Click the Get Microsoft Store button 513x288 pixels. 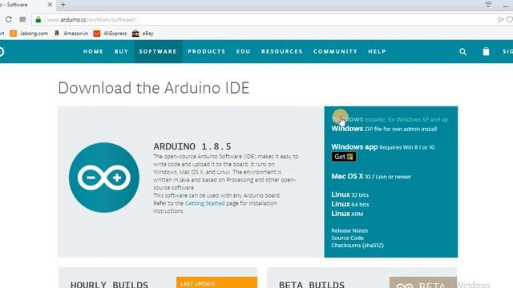tap(344, 157)
